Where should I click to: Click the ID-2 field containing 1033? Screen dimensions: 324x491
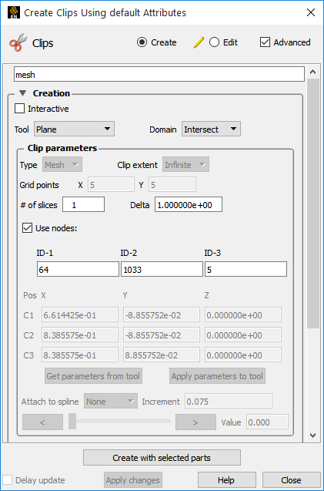[162, 269]
